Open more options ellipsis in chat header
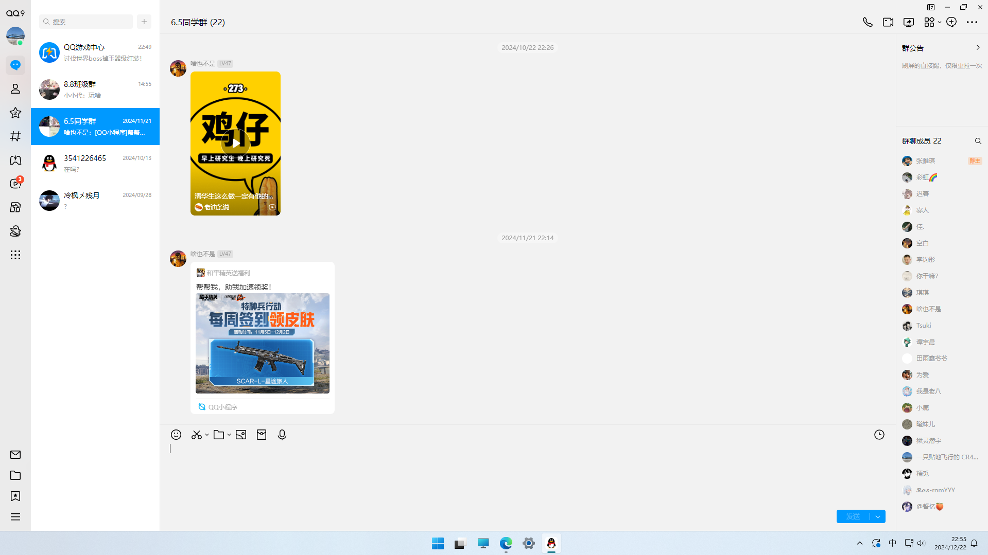The image size is (988, 555). [x=972, y=22]
